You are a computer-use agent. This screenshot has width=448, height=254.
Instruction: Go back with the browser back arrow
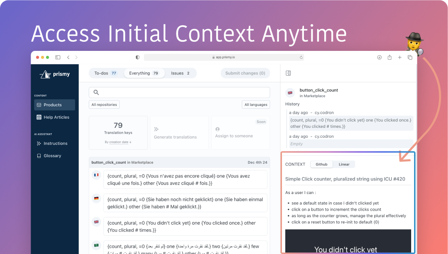pos(68,58)
